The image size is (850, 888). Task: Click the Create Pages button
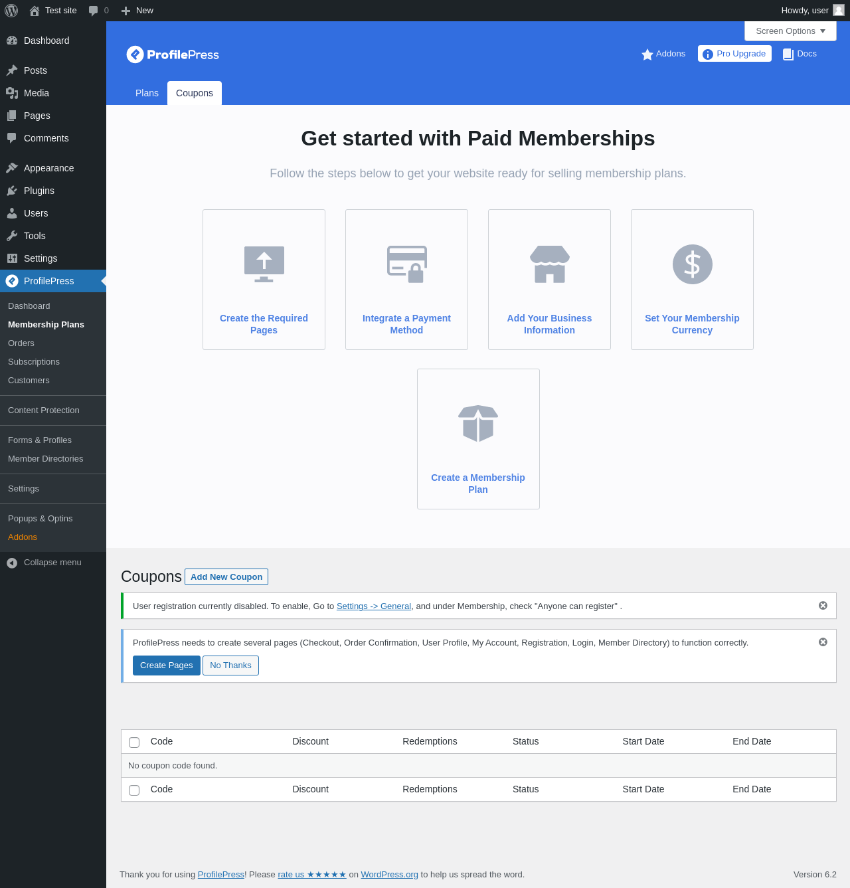167,666
